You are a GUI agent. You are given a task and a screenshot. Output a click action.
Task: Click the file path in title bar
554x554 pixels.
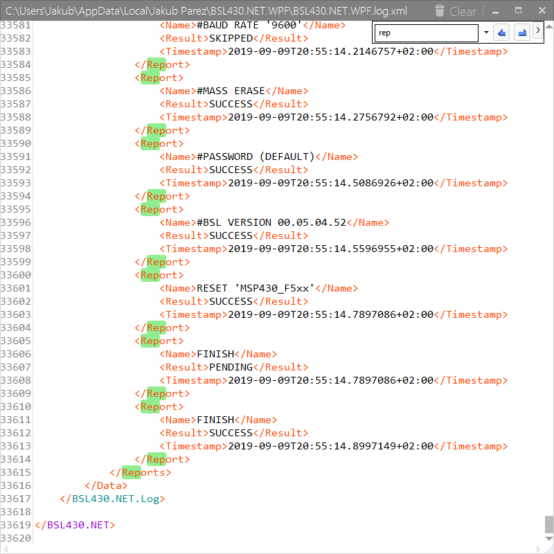pos(206,11)
